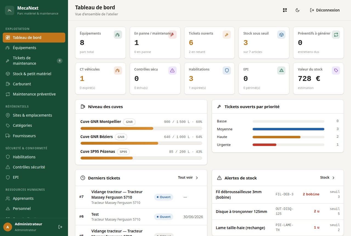Click the Administrateur avatar circle
The height and width of the screenshot is (236, 351).
(x=8, y=227)
